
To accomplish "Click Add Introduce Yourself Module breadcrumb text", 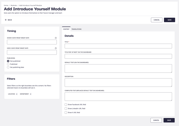I will (x=30, y=5).
